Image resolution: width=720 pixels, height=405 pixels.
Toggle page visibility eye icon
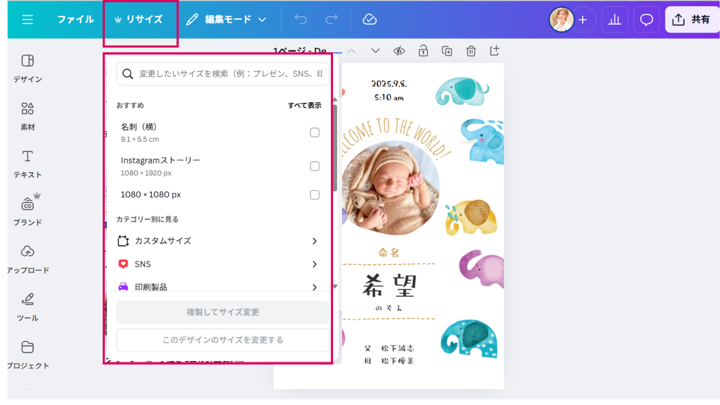pyautogui.click(x=399, y=51)
